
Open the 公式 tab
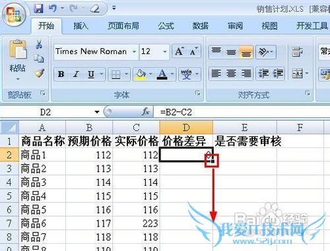166,26
